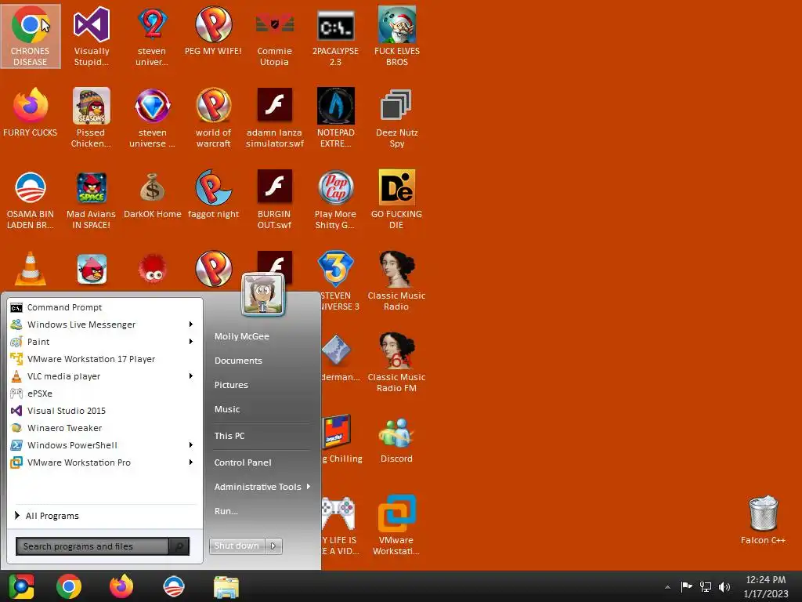Open the Action Center flag tray icon

point(686,586)
